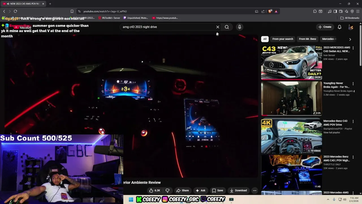Mute the tab using the speaker icon
Image resolution: width=362 pixels, height=204 pixels.
tap(8, 4)
